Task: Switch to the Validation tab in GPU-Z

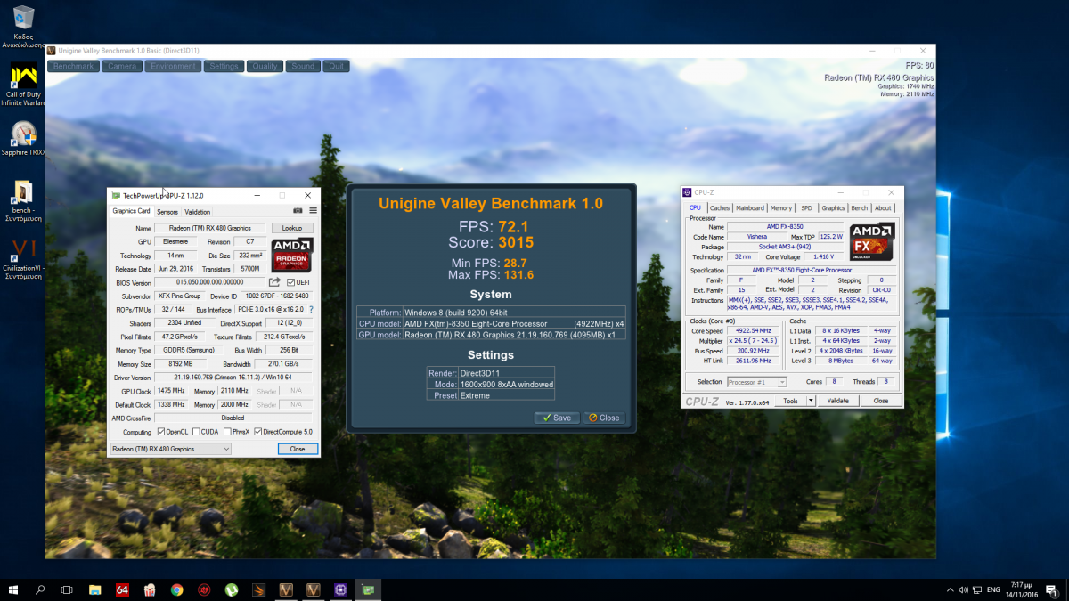Action: 197,212
